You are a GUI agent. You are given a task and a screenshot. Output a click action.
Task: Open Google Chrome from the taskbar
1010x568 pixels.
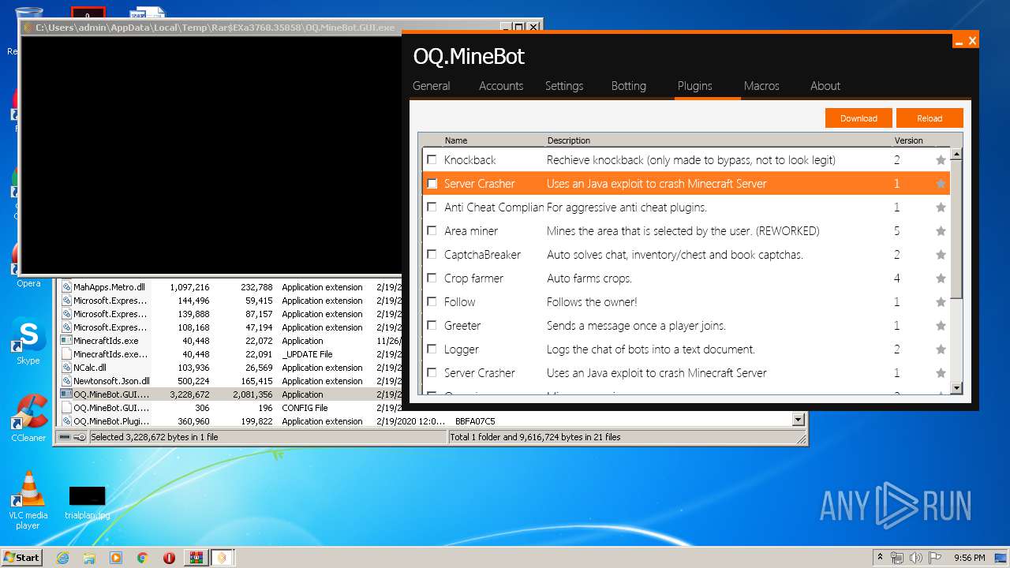pyautogui.click(x=143, y=558)
